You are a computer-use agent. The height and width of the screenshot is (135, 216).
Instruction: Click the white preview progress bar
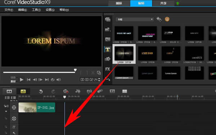39,72
